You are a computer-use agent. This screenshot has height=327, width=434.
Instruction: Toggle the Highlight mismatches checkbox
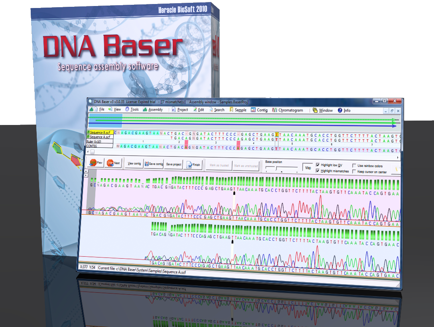click(318, 171)
